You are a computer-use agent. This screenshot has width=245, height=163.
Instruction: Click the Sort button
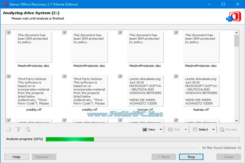click(174, 129)
